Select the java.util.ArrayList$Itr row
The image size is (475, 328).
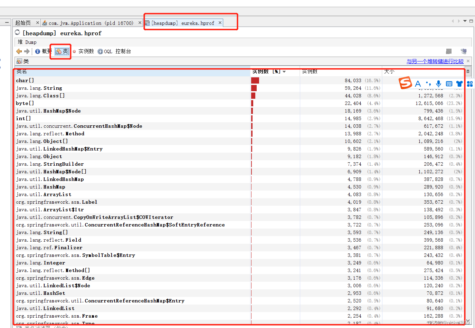click(240, 210)
